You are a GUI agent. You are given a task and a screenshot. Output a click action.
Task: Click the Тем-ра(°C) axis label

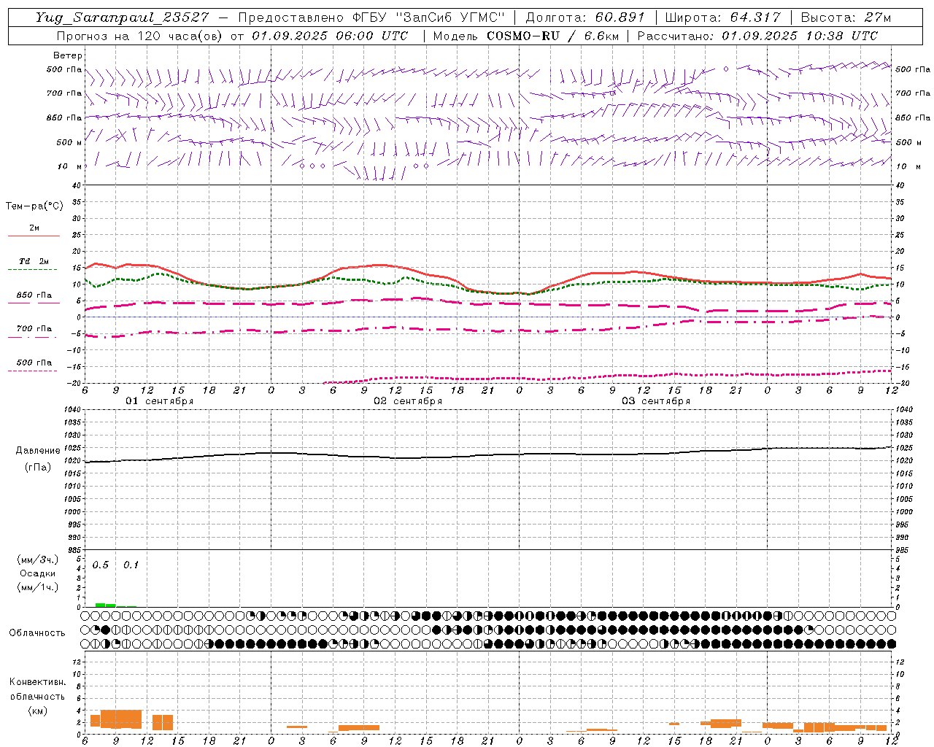point(34,206)
